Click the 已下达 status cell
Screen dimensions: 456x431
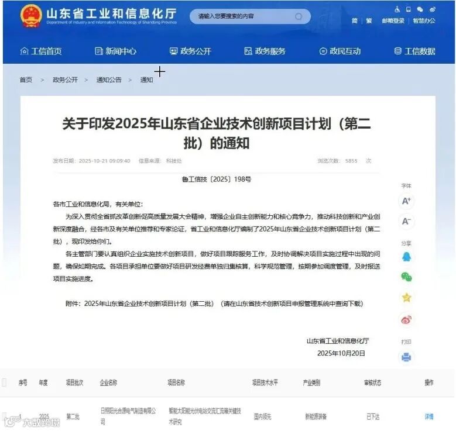pos(373,417)
